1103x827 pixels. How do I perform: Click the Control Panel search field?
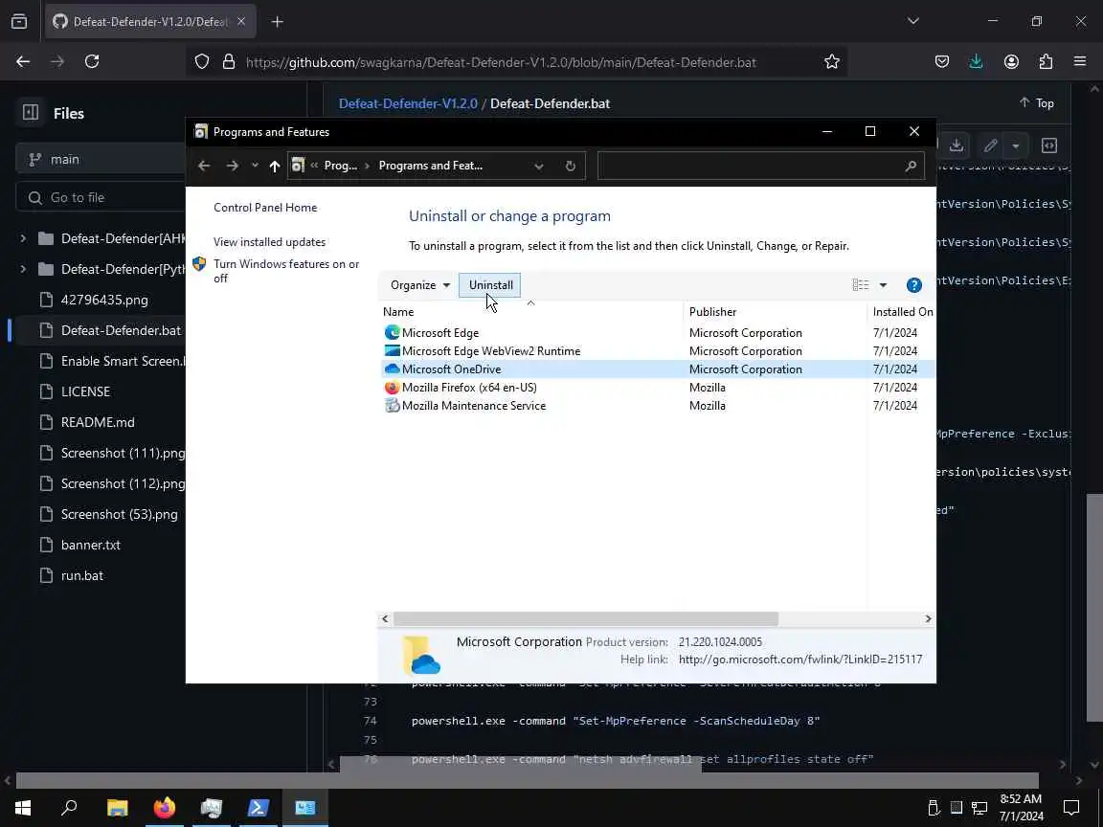click(760, 166)
